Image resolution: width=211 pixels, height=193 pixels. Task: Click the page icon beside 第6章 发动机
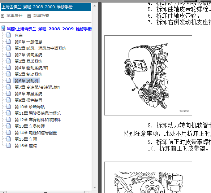(x=9, y=80)
